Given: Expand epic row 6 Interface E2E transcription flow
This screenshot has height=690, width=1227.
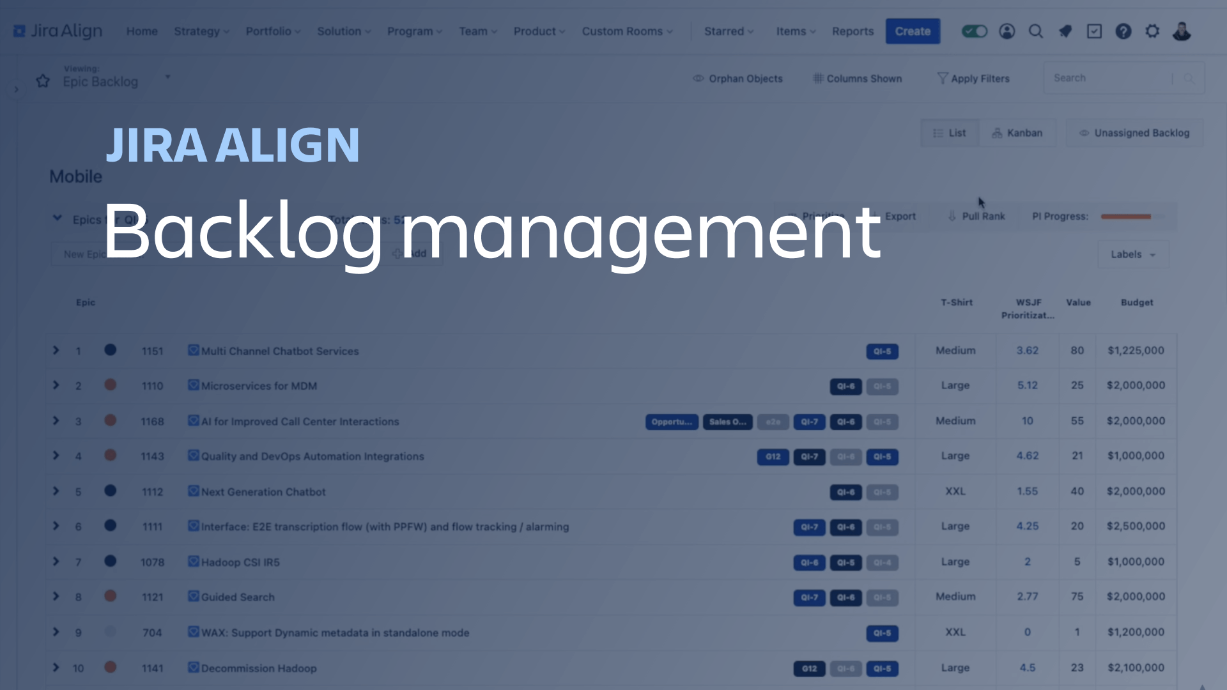Looking at the screenshot, I should tap(56, 526).
